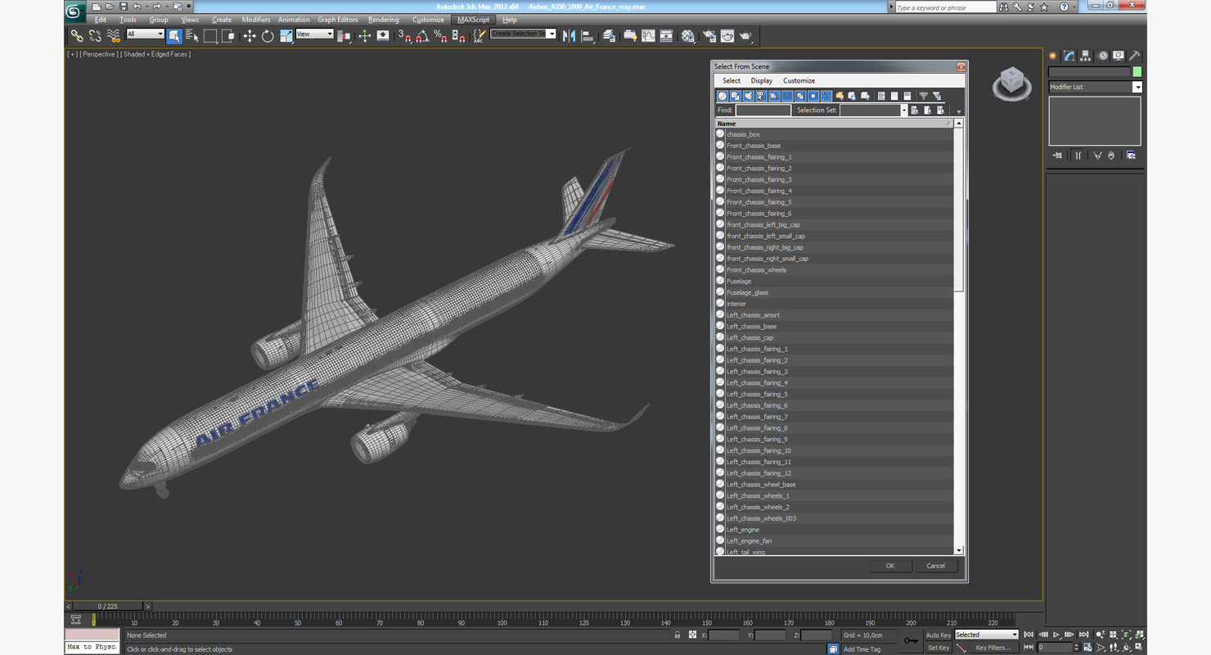Screen dimensions: 1211x655
Task: Open the Modifiers menu
Action: click(x=256, y=20)
